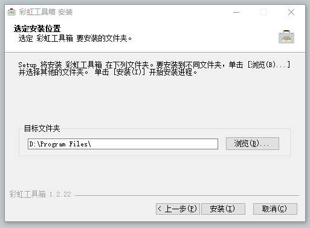Click the rainbow toolbox icon in title bar
This screenshot has height=228, width=310.
11,12
